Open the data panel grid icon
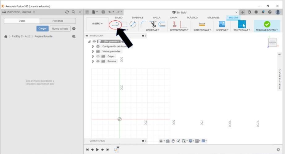Image resolution: width=285 pixels, height=154 pixels. click(87, 12)
